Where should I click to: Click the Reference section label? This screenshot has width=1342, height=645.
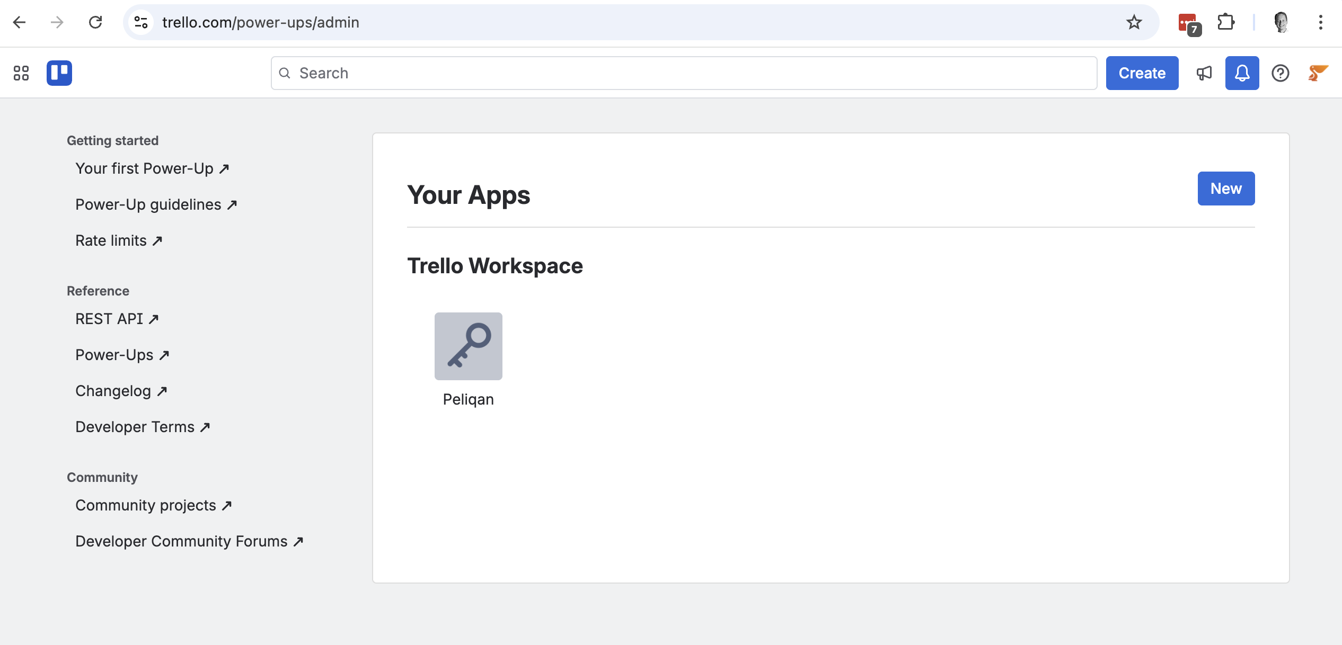98,291
